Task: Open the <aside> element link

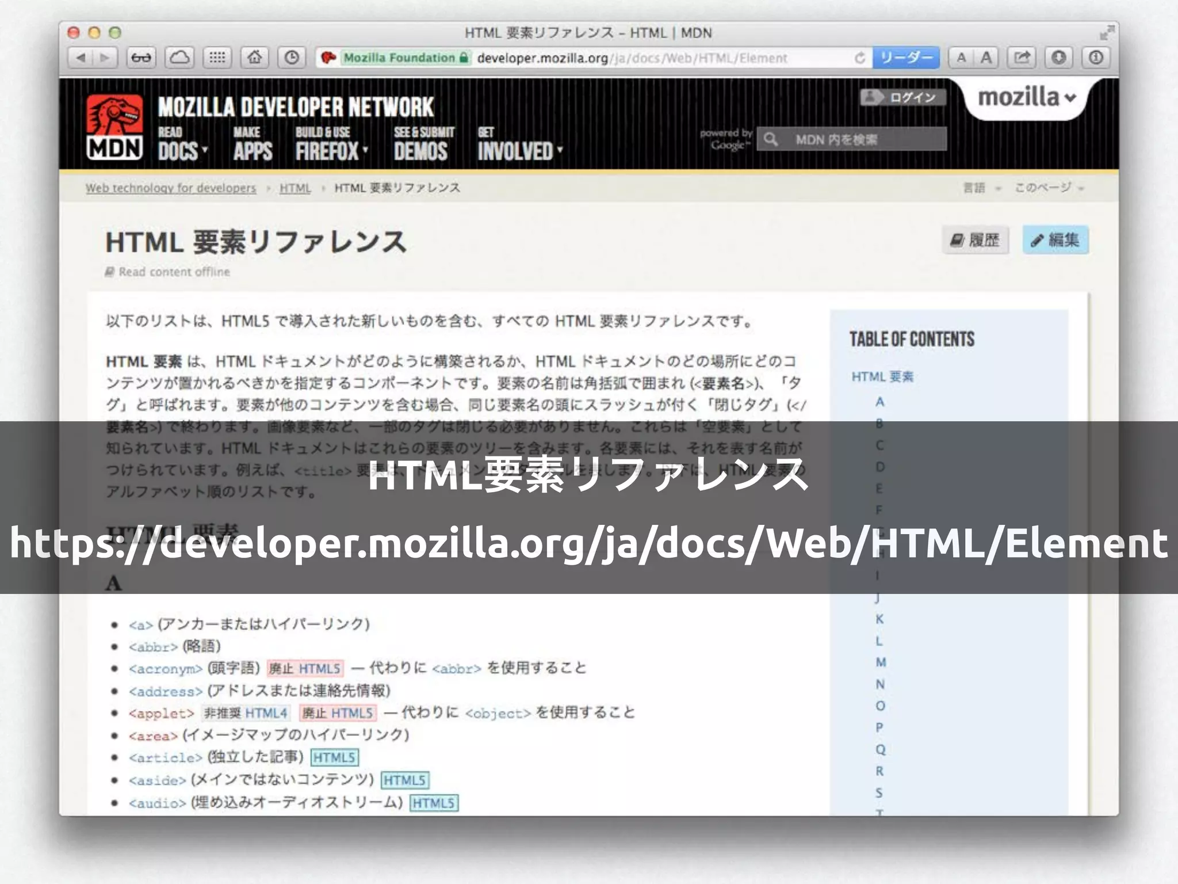Action: coord(158,780)
